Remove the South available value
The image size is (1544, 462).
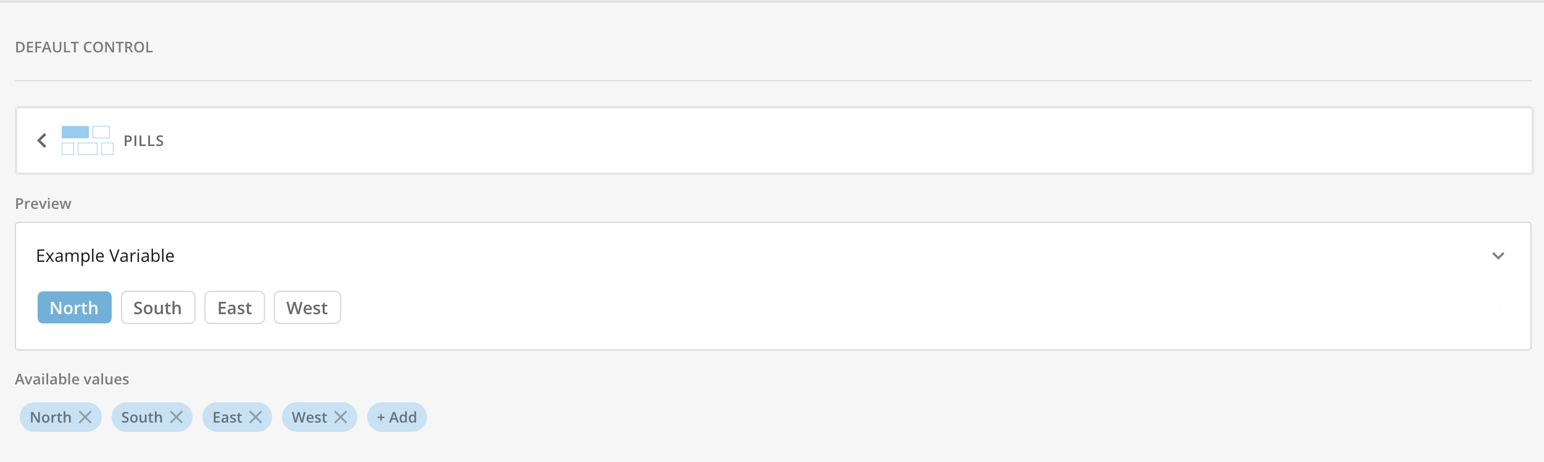[x=176, y=418]
